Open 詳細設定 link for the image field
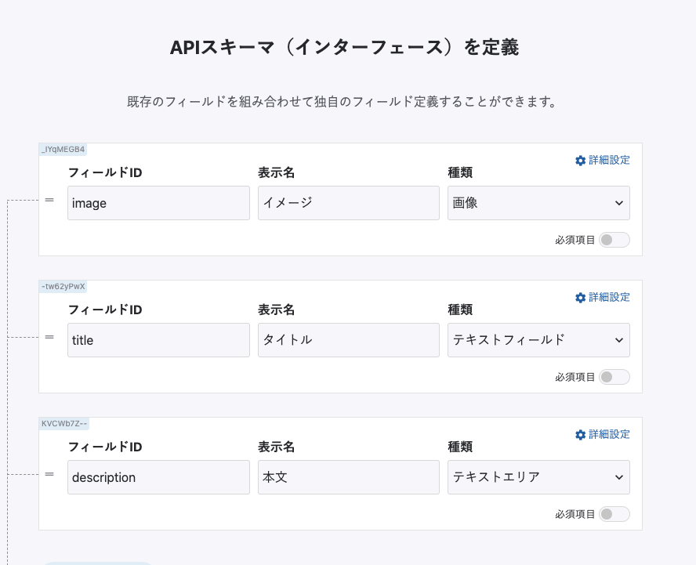Screen dimensions: 696x565 [x=609, y=161]
